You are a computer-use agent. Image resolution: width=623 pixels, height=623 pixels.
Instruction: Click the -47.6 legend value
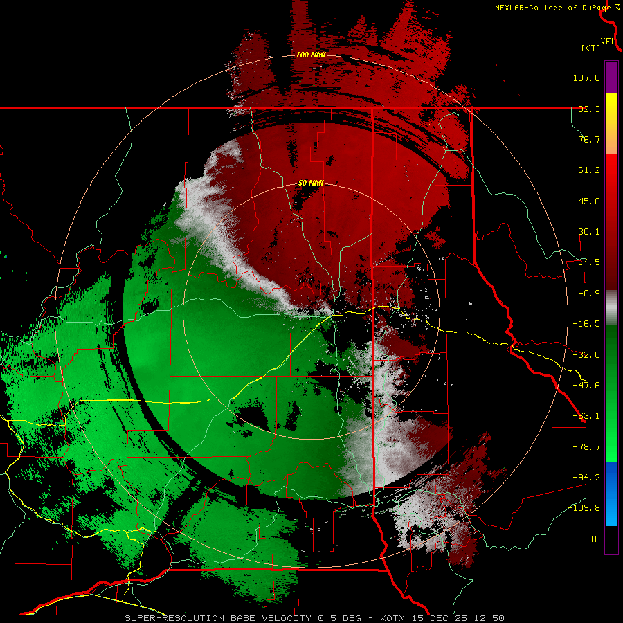[586, 386]
